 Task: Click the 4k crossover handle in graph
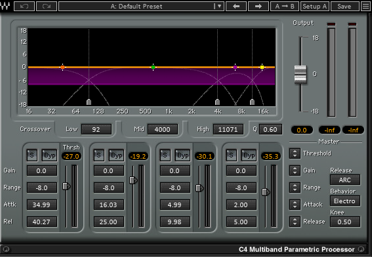point(217,102)
